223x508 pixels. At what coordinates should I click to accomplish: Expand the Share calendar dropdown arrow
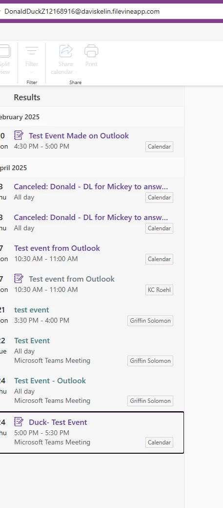click(77, 72)
